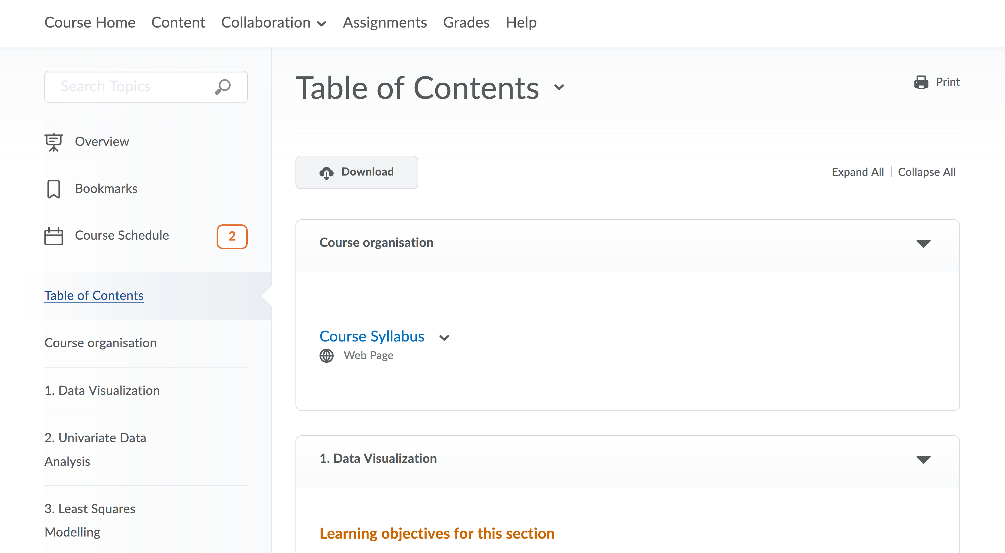Image resolution: width=1005 pixels, height=553 pixels.
Task: Open the Course Syllabus link
Action: [371, 336]
